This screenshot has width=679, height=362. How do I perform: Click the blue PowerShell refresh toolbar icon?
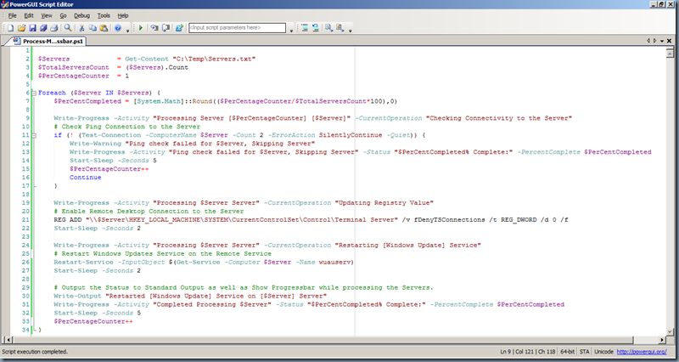(x=179, y=28)
